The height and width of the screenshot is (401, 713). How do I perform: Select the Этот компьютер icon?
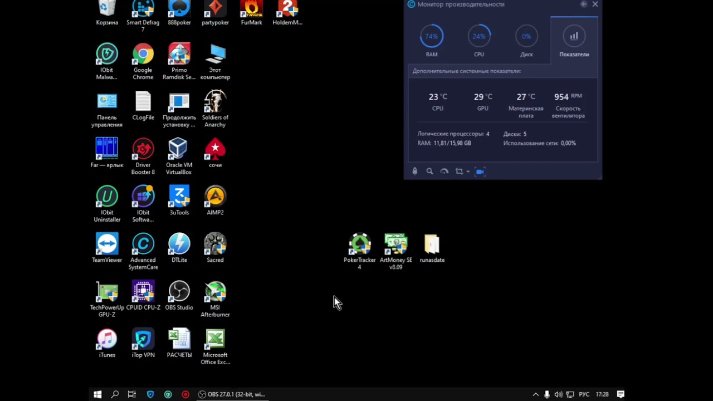click(215, 61)
